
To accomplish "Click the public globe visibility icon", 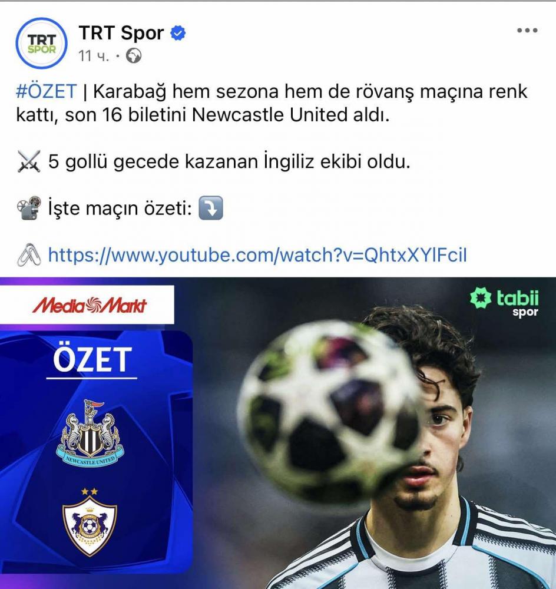I will click(133, 57).
